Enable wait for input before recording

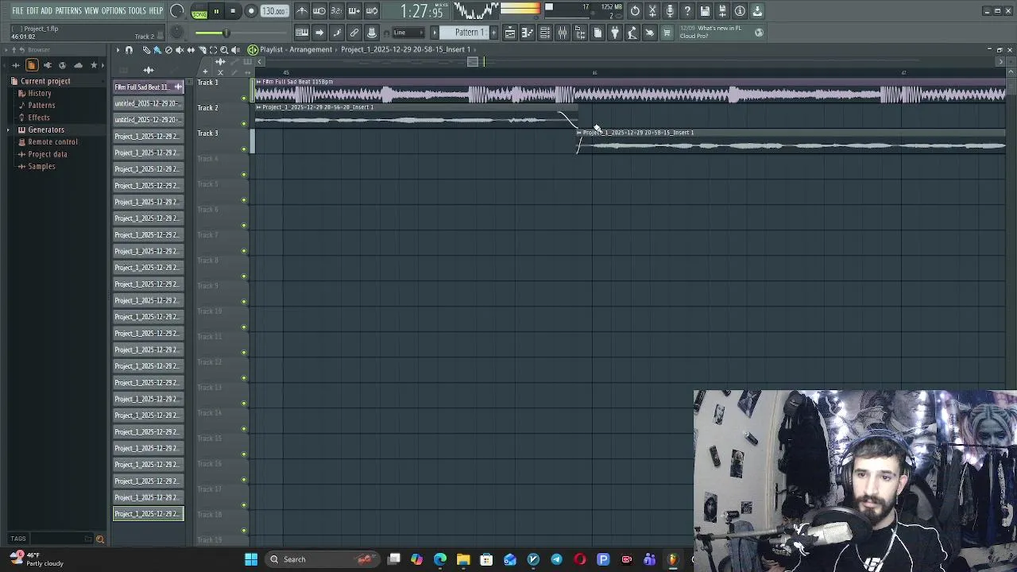point(319,11)
